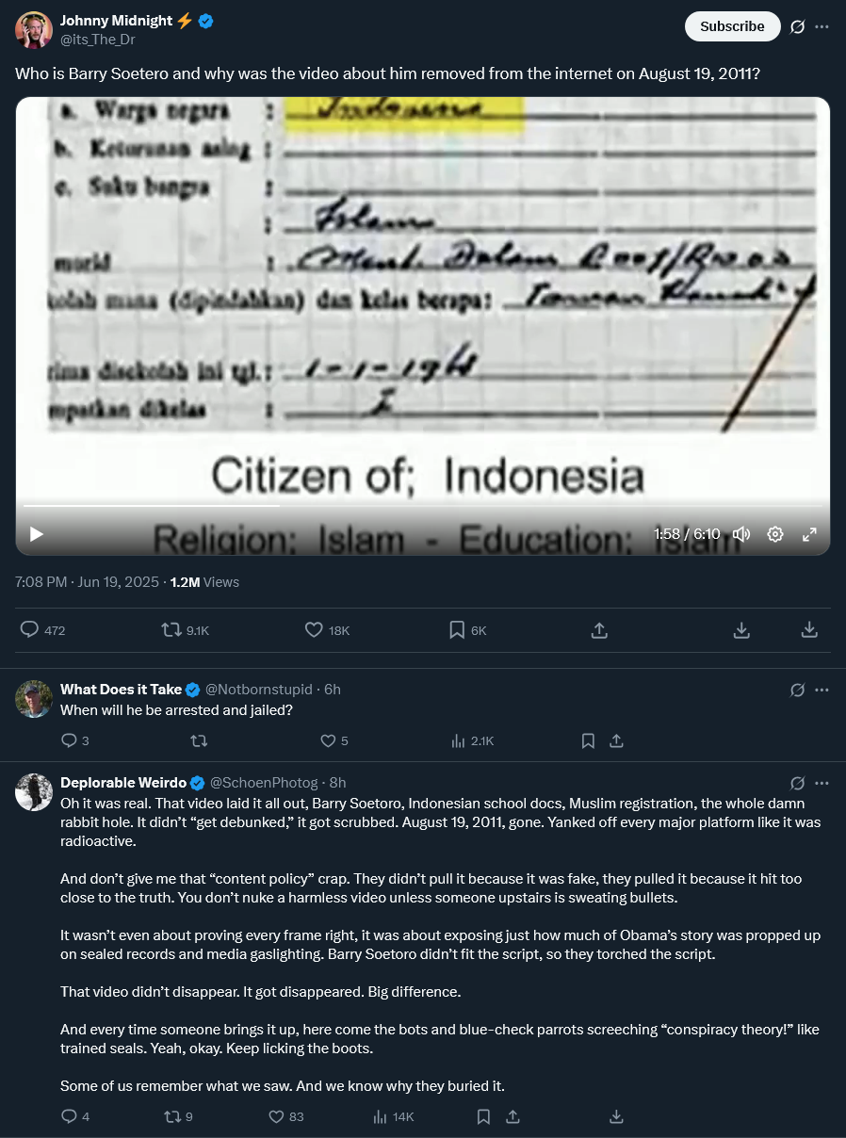This screenshot has width=846, height=1138.
Task: Open more options on Deplorable Weirdo reply
Action: click(x=822, y=783)
